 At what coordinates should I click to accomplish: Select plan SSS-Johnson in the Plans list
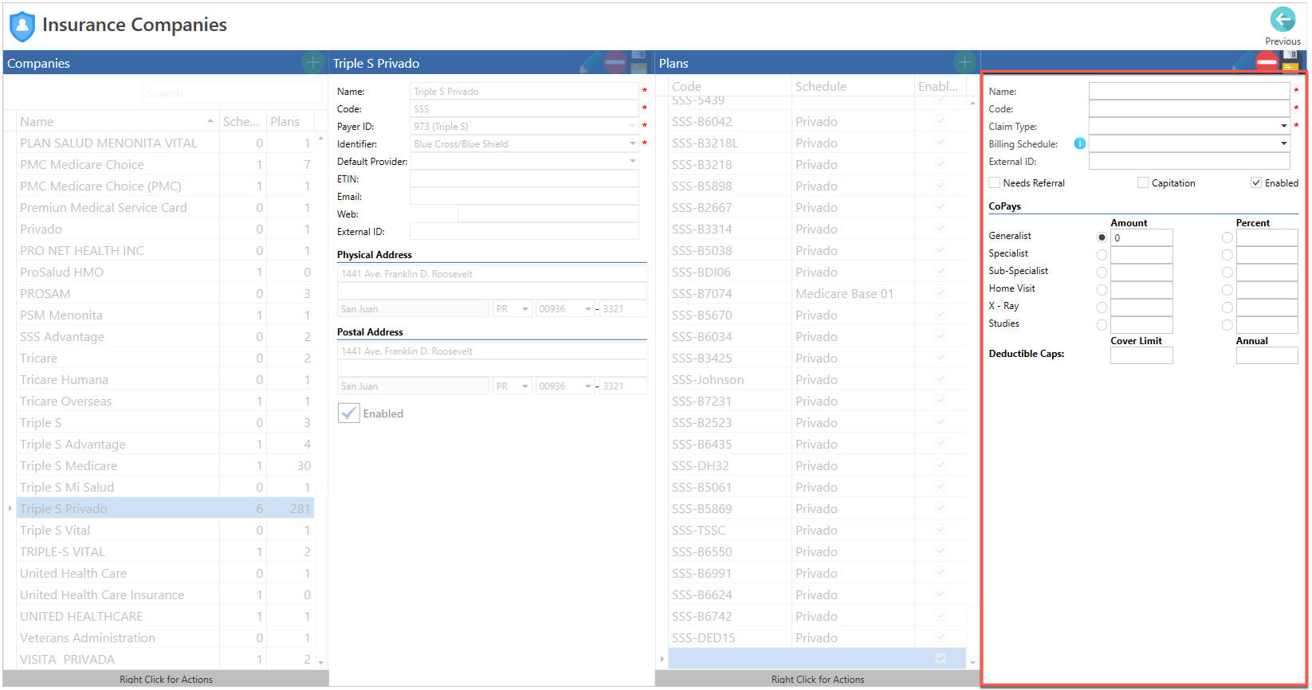(x=817, y=379)
